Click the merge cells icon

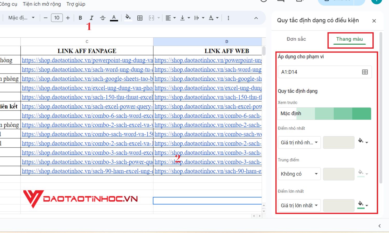tap(151, 18)
